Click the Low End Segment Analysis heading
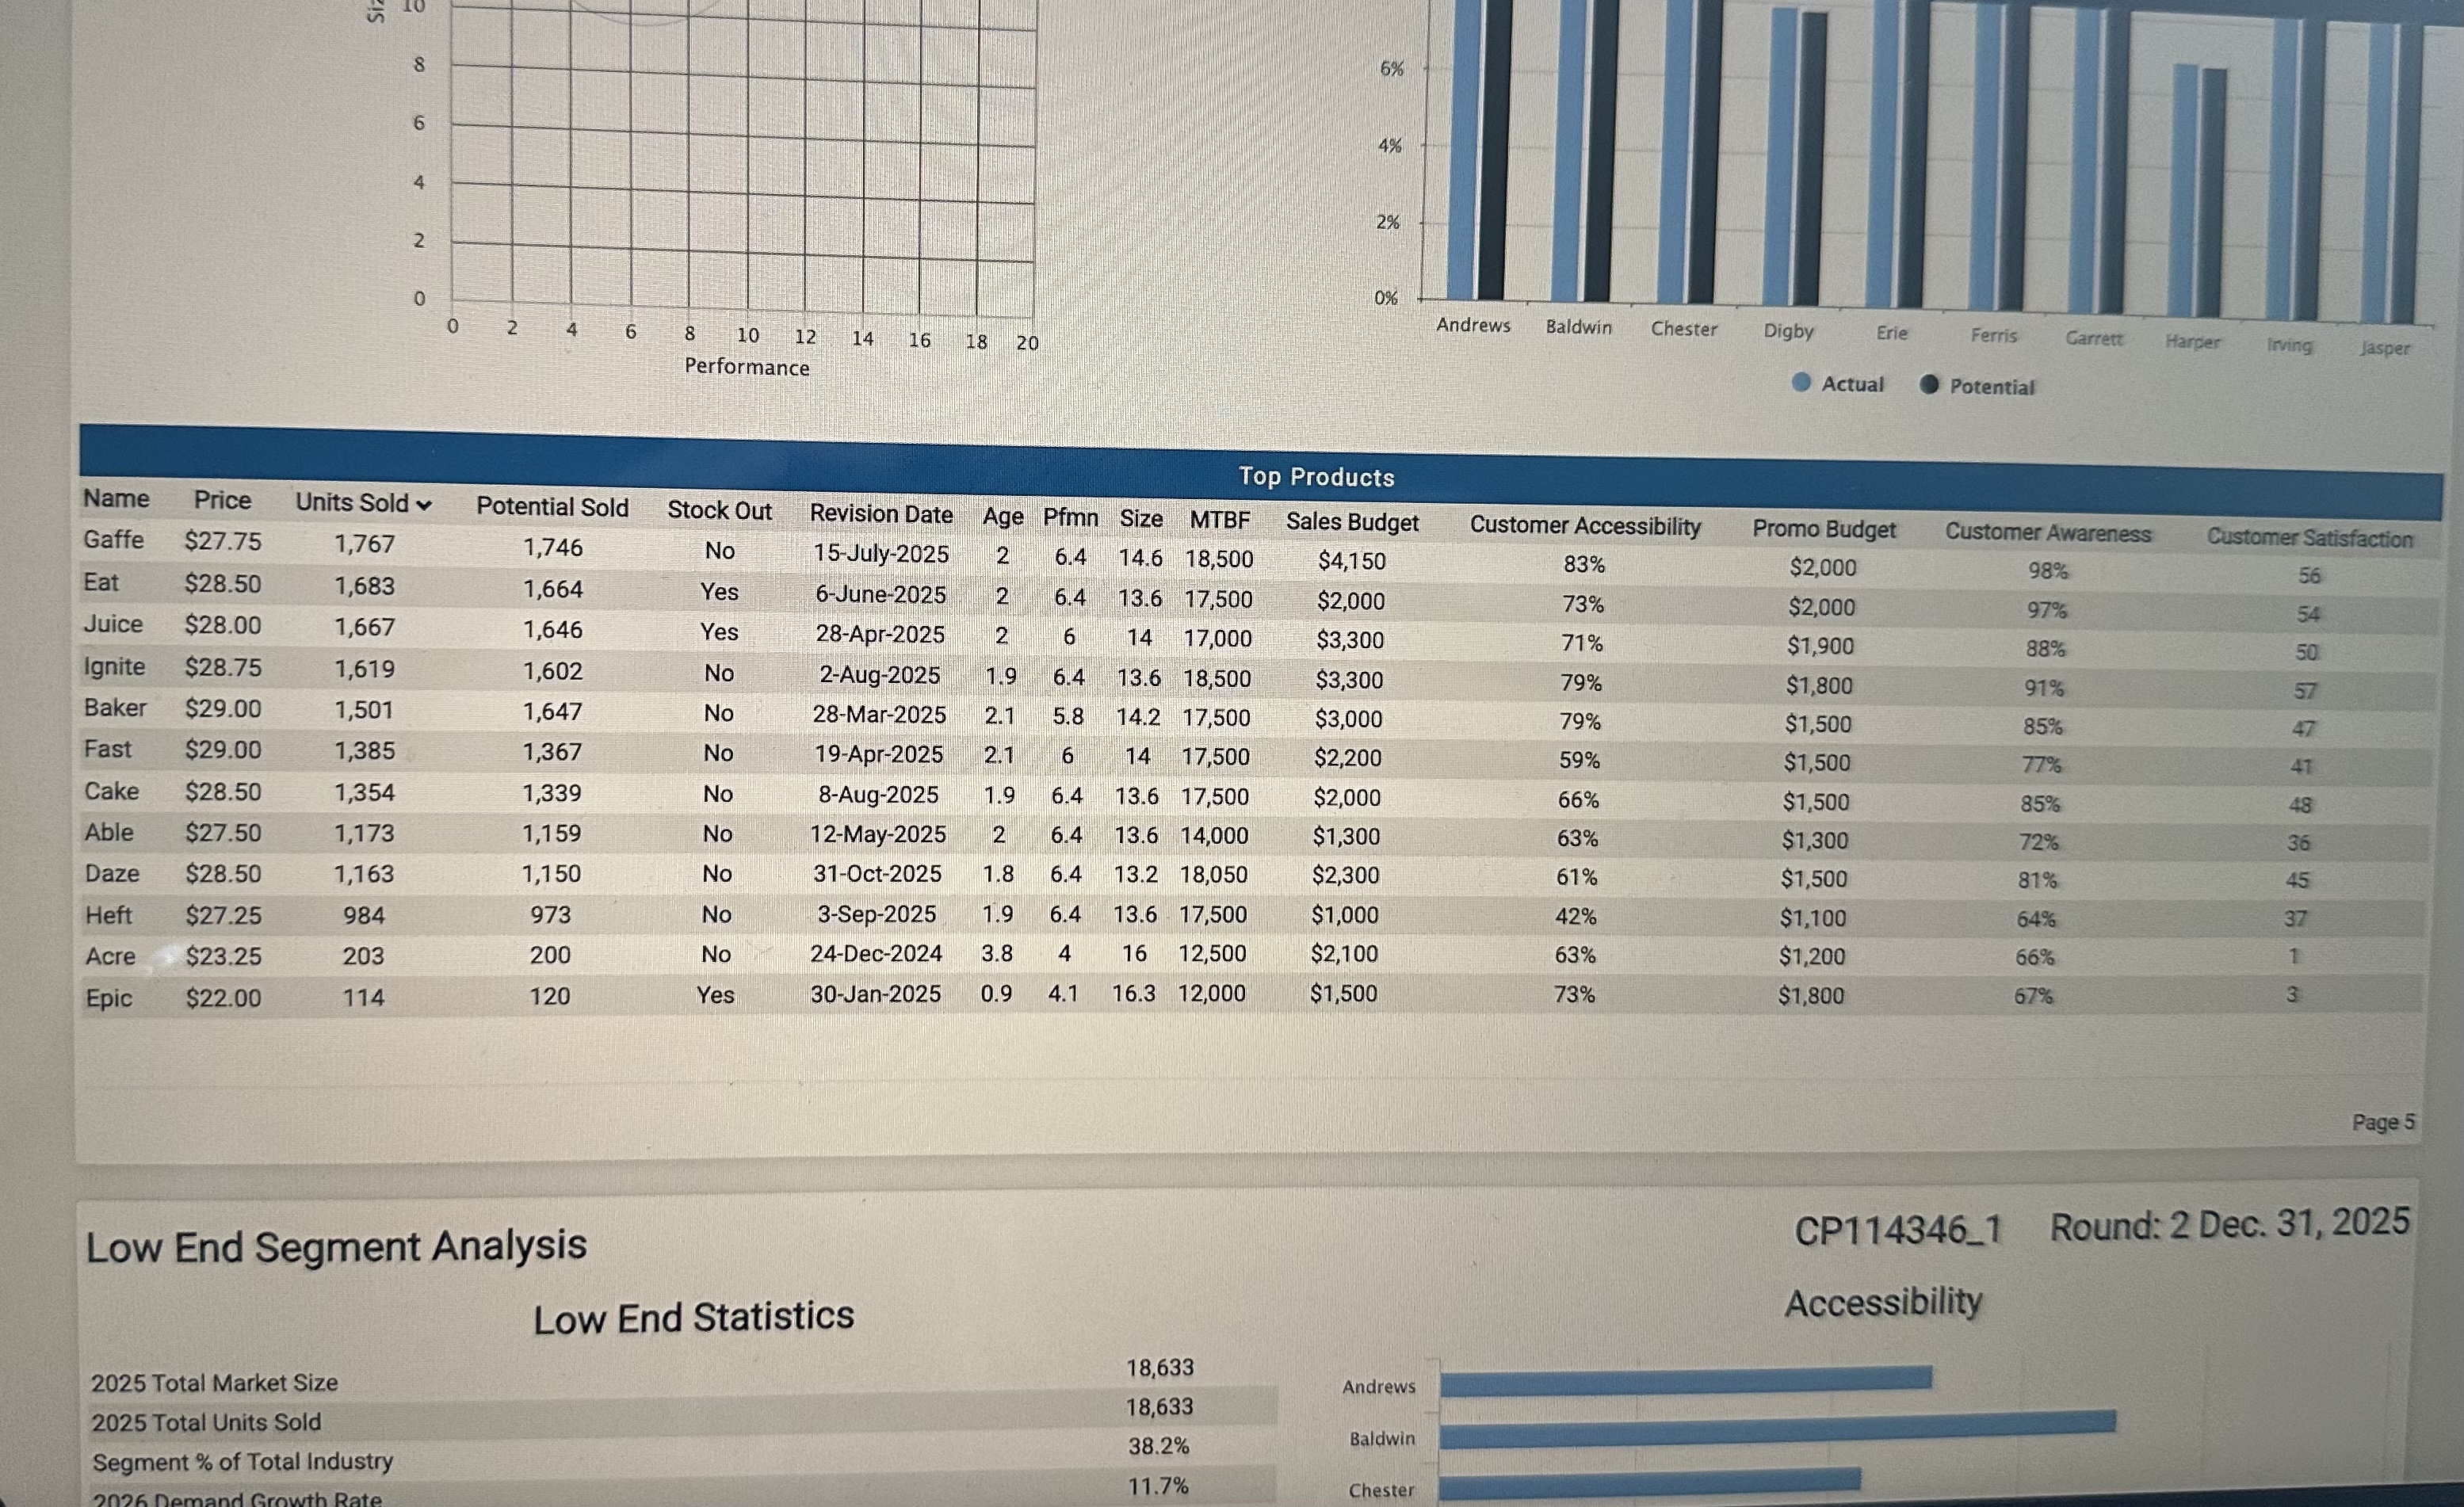 click(337, 1244)
